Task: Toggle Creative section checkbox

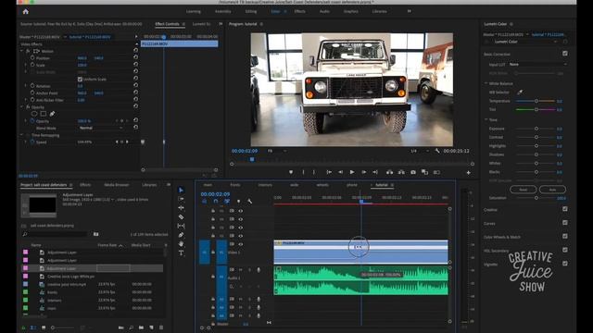Action: (564, 209)
